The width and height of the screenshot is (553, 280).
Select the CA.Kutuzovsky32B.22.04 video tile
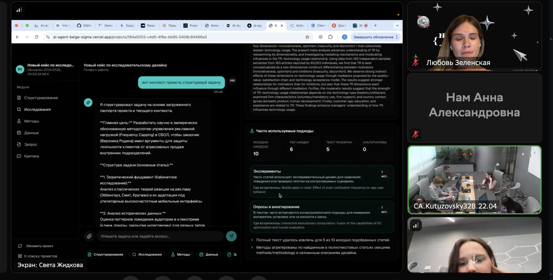pos(474,180)
